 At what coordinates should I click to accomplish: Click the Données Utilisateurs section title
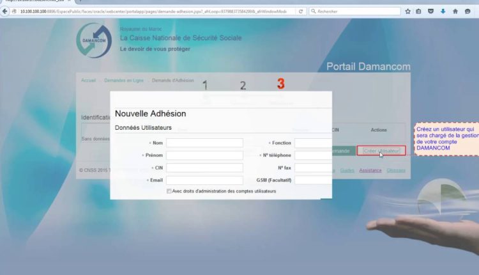pos(143,127)
